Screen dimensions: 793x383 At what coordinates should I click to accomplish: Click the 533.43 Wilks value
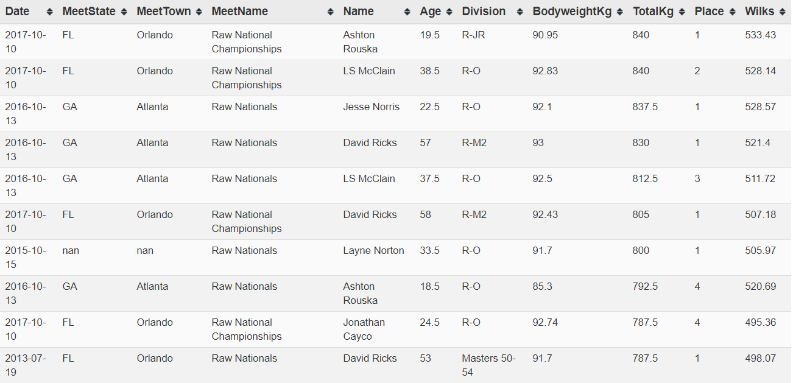click(761, 35)
